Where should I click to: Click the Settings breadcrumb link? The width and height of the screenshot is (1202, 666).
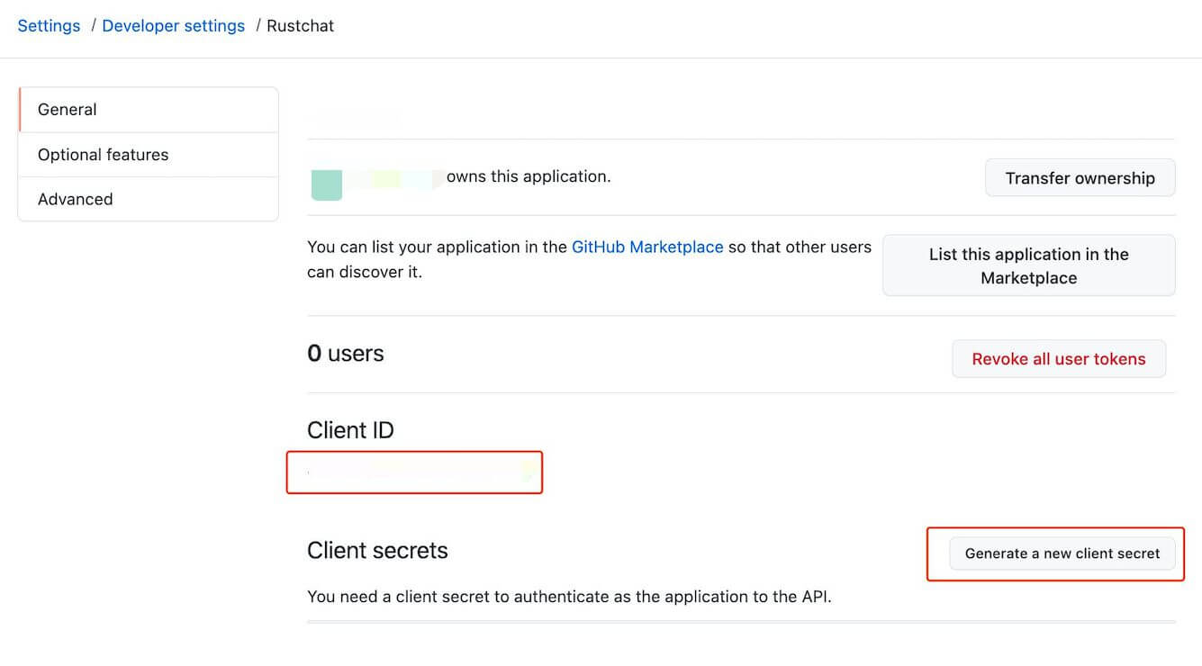[49, 26]
